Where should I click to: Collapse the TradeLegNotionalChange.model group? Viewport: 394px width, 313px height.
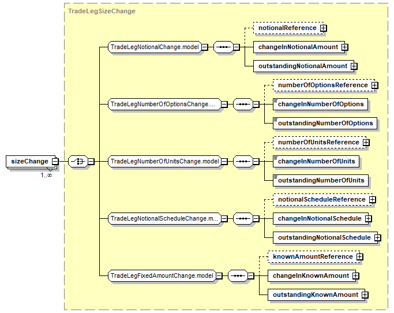(x=205, y=47)
